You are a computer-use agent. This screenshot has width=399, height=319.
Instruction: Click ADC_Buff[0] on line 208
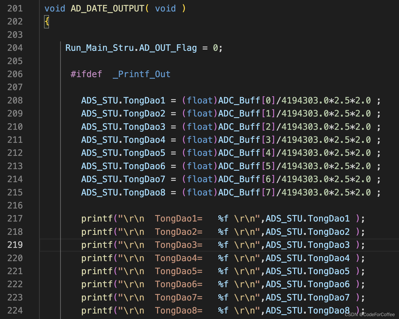(x=247, y=101)
